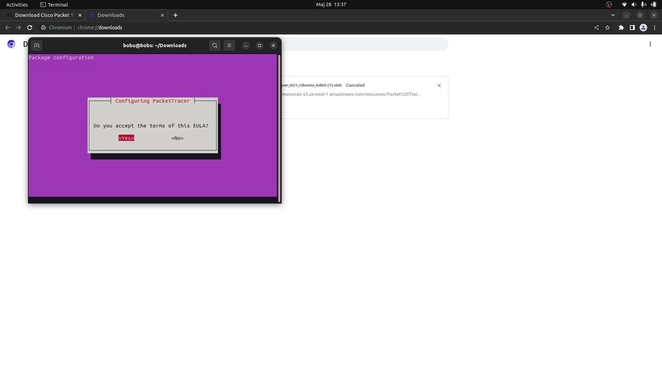Screen dimensions: 662x372
Task: Go forward in Chromium
Action: [x=19, y=27]
